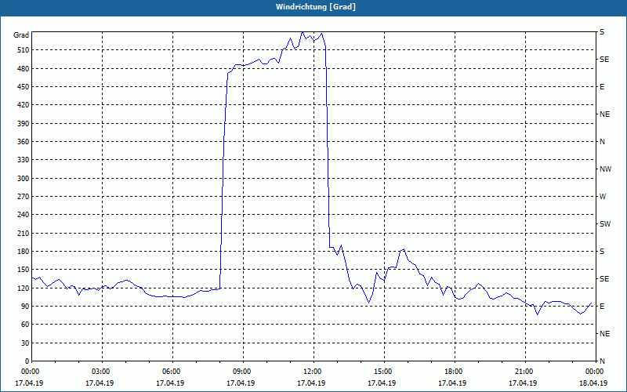Click the 90 degree axis label
The image size is (627, 392).
(x=25, y=307)
